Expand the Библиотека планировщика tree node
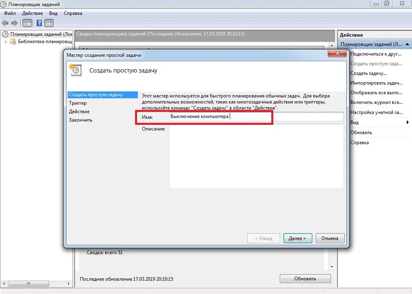The width and height of the screenshot is (412, 294). [x=6, y=42]
